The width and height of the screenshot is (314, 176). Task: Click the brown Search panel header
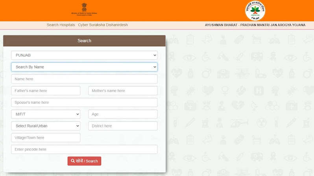coord(84,41)
